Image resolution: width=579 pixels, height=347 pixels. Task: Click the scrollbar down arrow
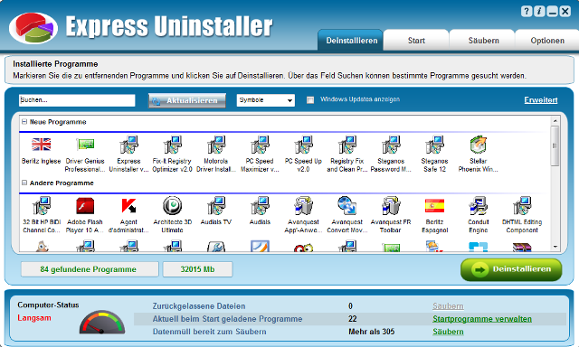click(x=555, y=247)
